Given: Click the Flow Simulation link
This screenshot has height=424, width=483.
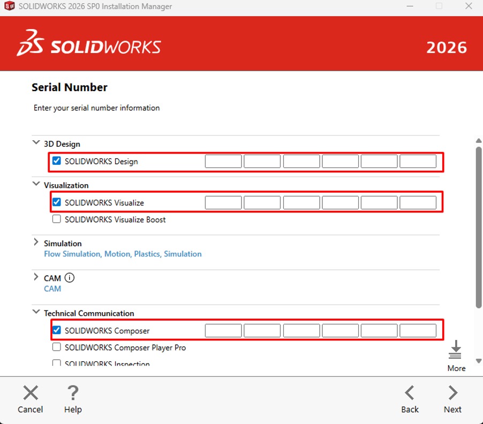Looking at the screenshot, I should coord(72,254).
